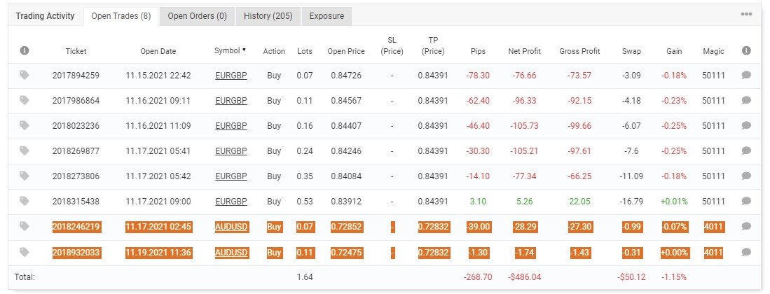Sort by the Net Profit column header
The width and height of the screenshot is (770, 294).
tap(525, 51)
